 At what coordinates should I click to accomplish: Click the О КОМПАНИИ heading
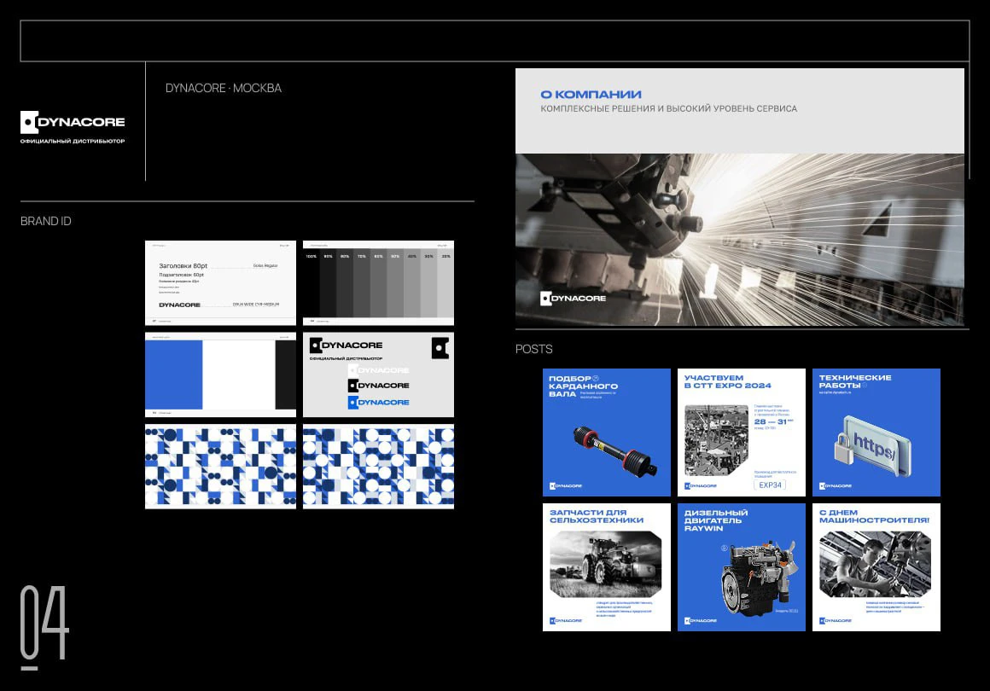point(592,93)
